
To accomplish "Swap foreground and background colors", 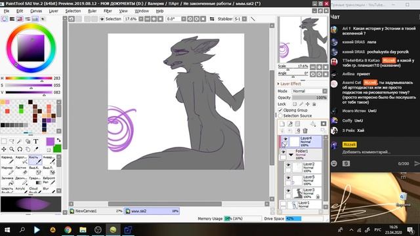I will 58,140.
